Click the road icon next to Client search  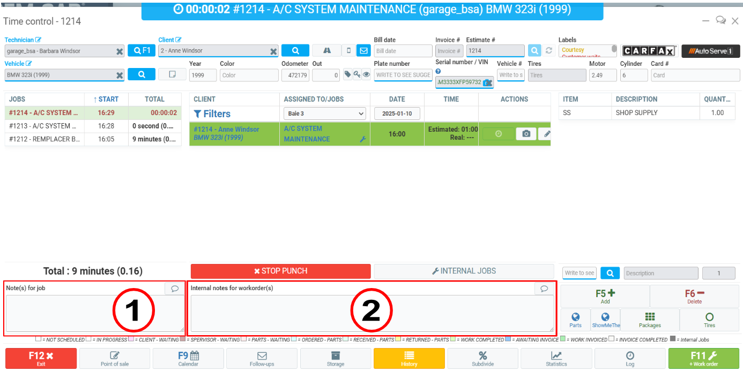327,51
